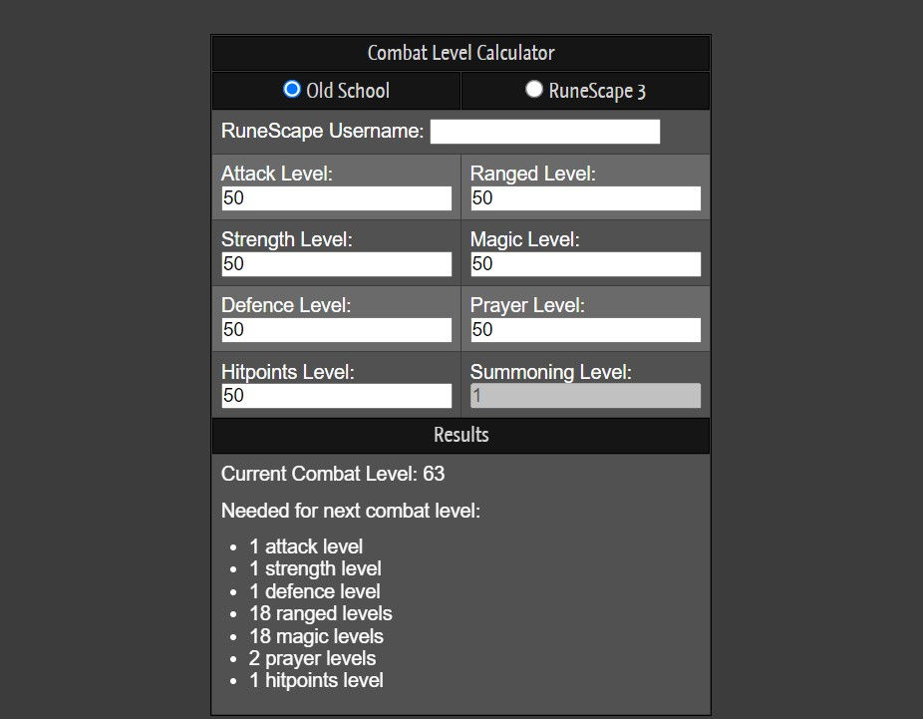Viewport: 923px width, 719px height.
Task: Click the Combat Level Calculator title
Action: pos(461,53)
